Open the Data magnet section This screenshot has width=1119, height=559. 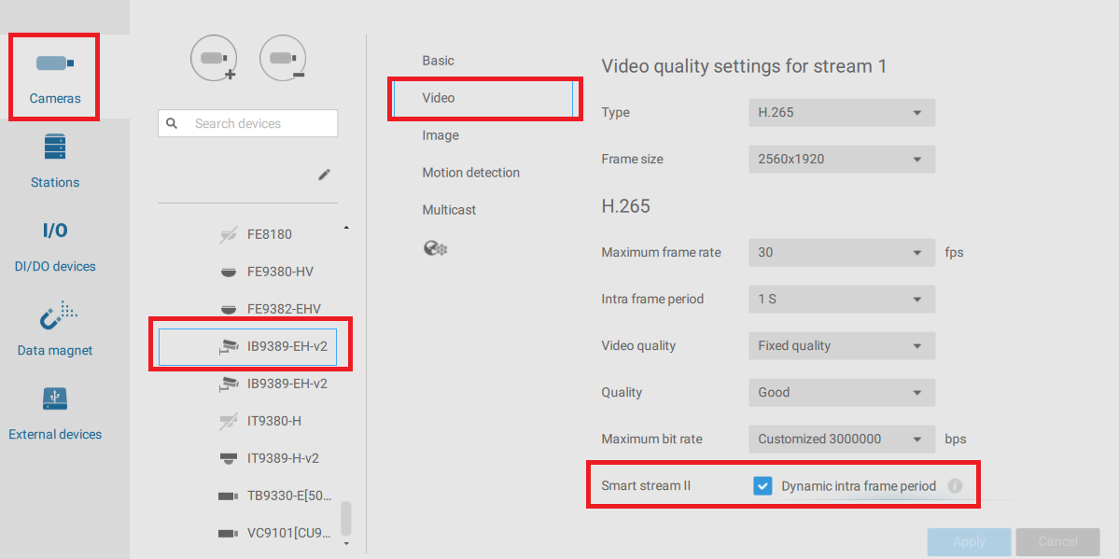(55, 329)
